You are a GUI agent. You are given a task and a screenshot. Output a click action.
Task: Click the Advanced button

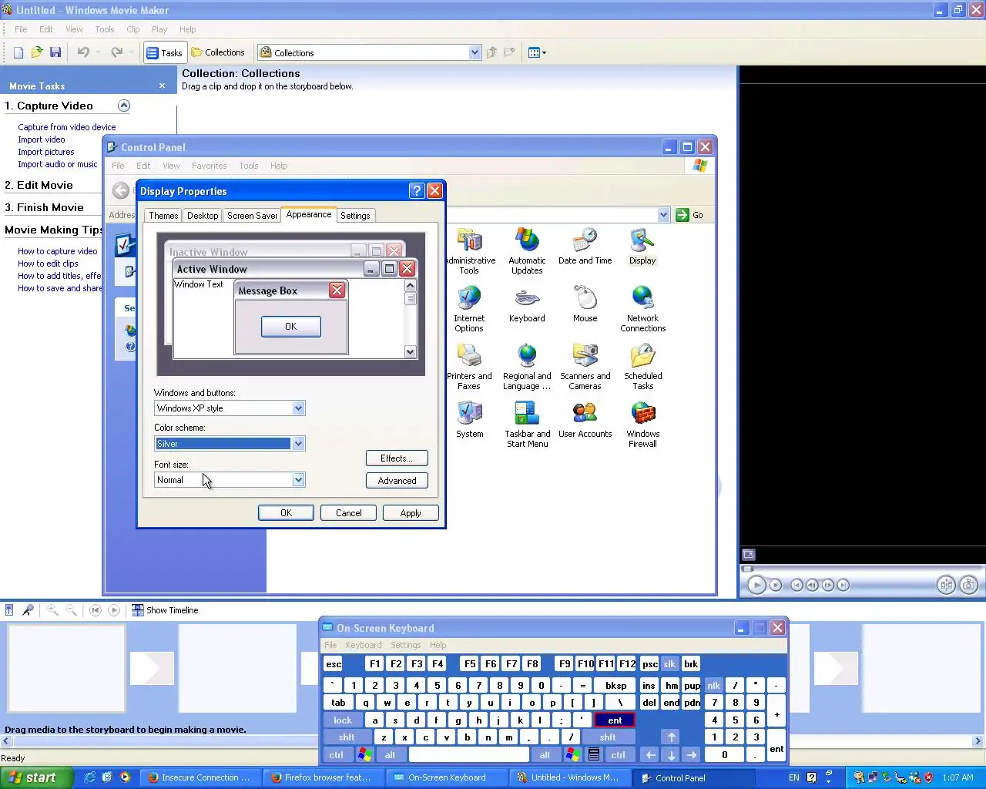click(397, 481)
